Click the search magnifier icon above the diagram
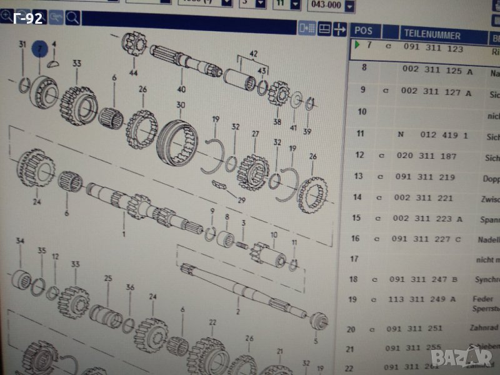The width and height of the screenshot is (500, 375). [x=72, y=17]
